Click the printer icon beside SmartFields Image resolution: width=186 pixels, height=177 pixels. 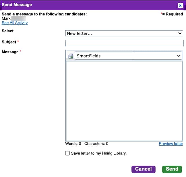coord(71,56)
